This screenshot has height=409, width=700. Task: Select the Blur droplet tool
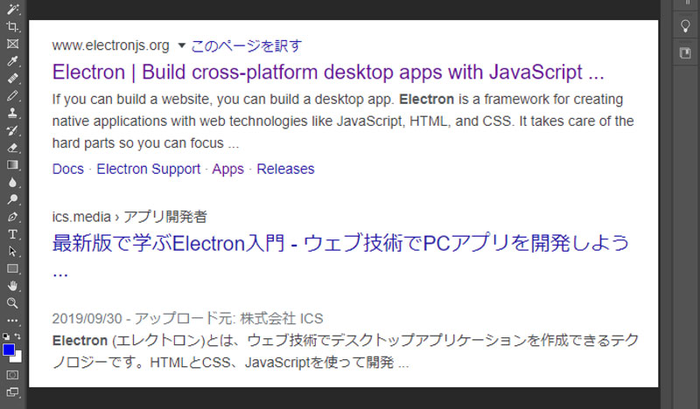[x=12, y=182]
